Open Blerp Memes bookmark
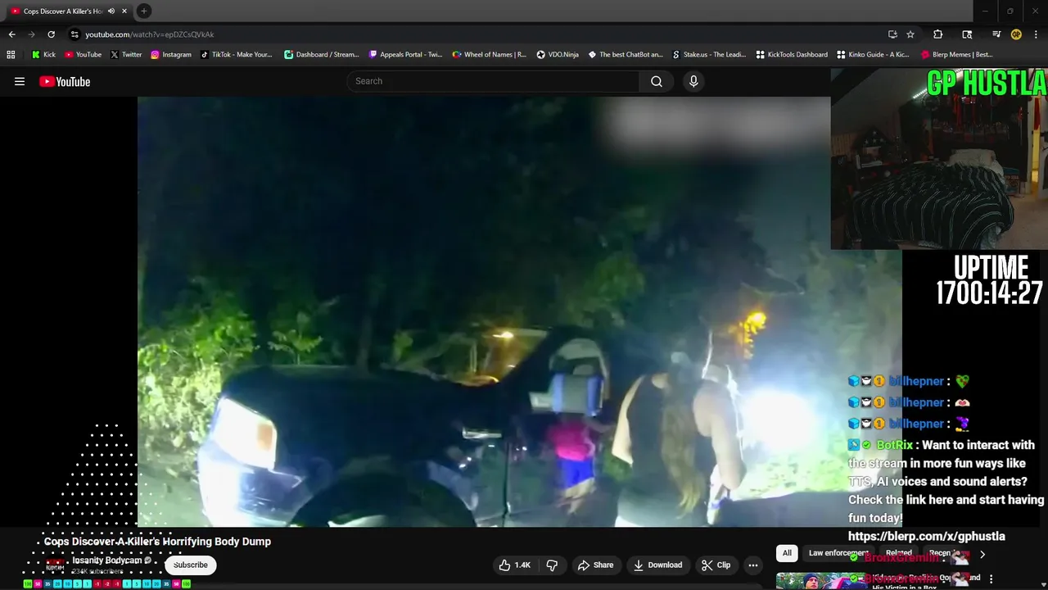The image size is (1048, 590). (x=956, y=55)
